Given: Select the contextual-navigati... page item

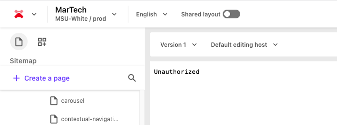Looking at the screenshot, I should (90, 119).
